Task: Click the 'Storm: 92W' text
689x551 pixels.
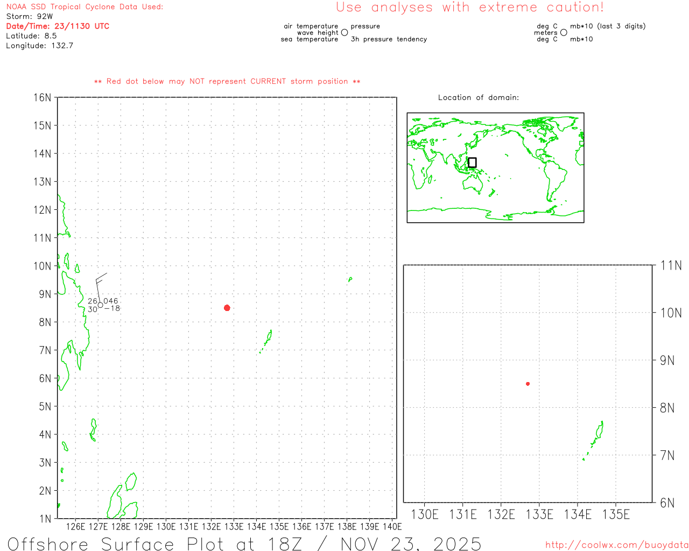Action: (30, 17)
